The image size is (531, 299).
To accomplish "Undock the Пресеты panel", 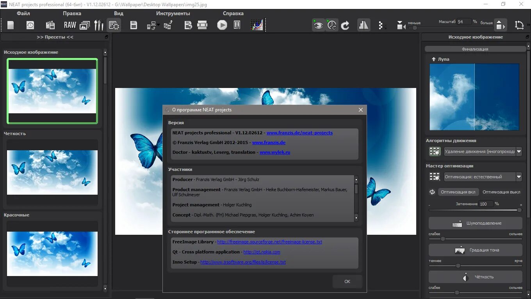I will (x=107, y=37).
